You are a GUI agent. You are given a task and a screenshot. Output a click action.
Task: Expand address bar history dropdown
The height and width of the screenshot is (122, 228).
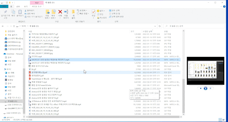coord(155,26)
